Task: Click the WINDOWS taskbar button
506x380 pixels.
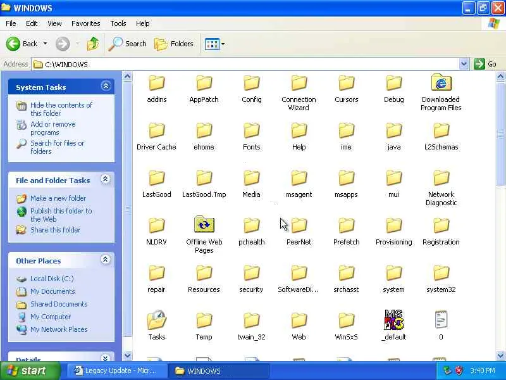Action: (218, 370)
